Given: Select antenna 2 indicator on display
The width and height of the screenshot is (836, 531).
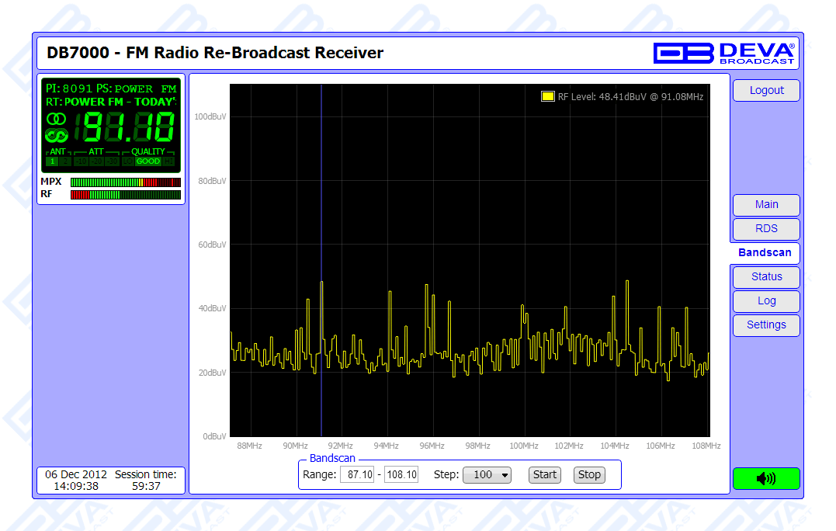Looking at the screenshot, I should [64, 161].
